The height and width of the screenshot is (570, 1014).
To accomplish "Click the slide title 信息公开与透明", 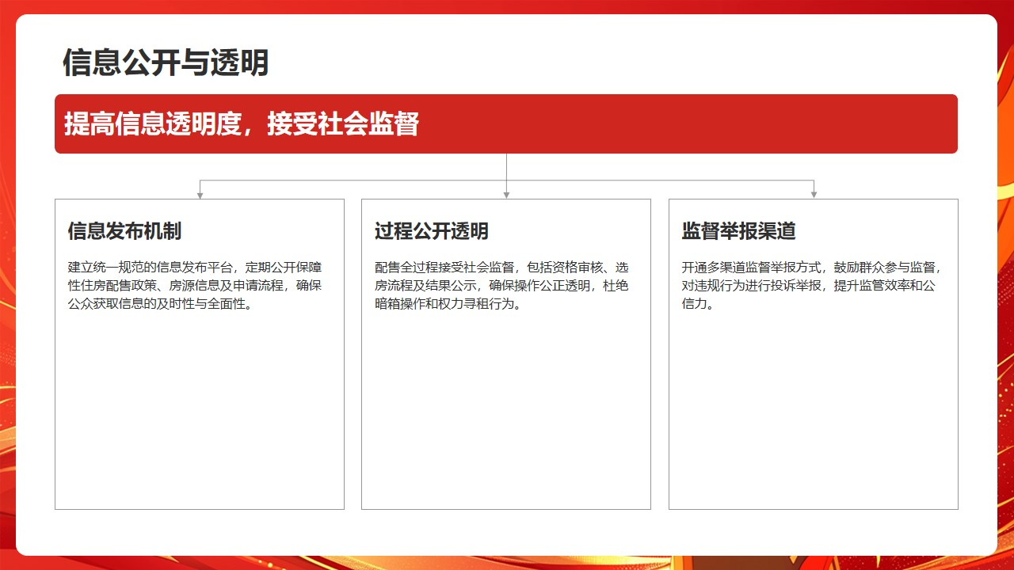I will click(166, 63).
